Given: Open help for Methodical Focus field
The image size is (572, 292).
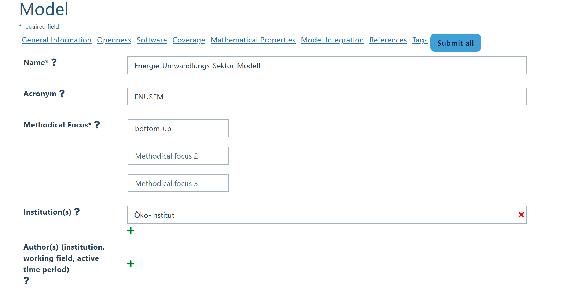Looking at the screenshot, I should pyautogui.click(x=97, y=124).
